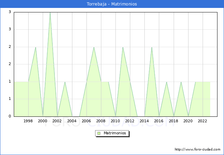The image size is (224, 155).
Task: Click the 2011 peak data point
Action: point(123,47)
